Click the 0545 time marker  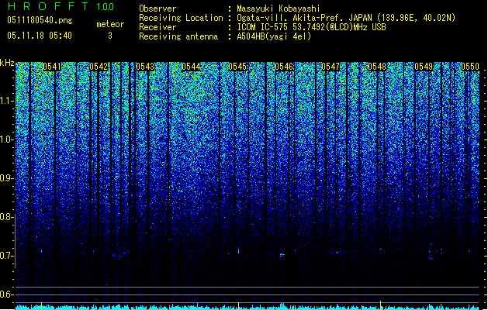(237, 67)
